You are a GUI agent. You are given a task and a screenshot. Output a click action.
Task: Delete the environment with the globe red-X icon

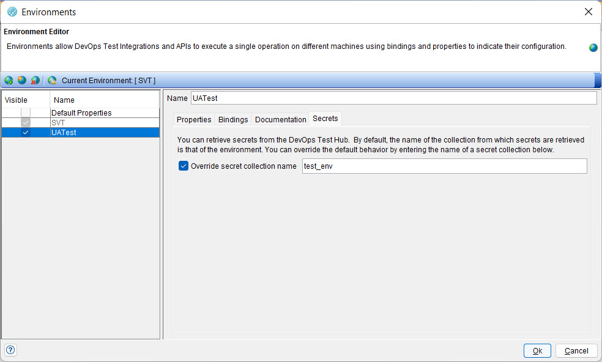pos(35,80)
